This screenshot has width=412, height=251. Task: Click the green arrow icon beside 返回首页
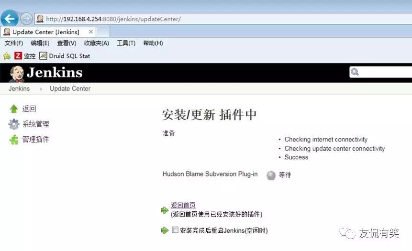pos(165,210)
